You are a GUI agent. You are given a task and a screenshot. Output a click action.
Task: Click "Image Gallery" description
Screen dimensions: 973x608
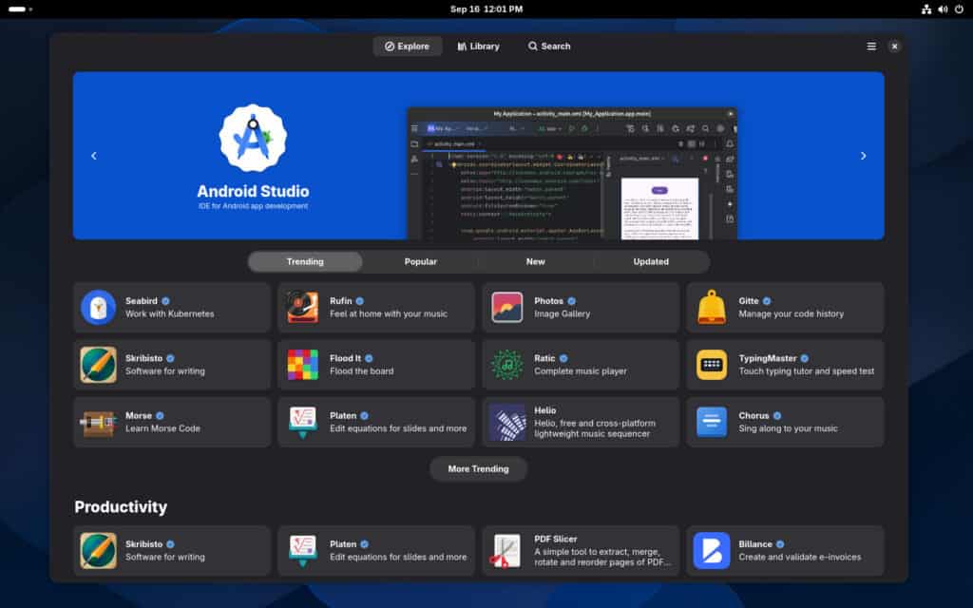click(x=563, y=313)
